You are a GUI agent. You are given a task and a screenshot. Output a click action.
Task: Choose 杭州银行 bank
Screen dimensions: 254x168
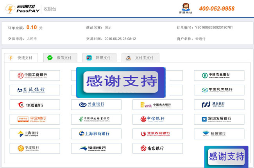point(219,134)
